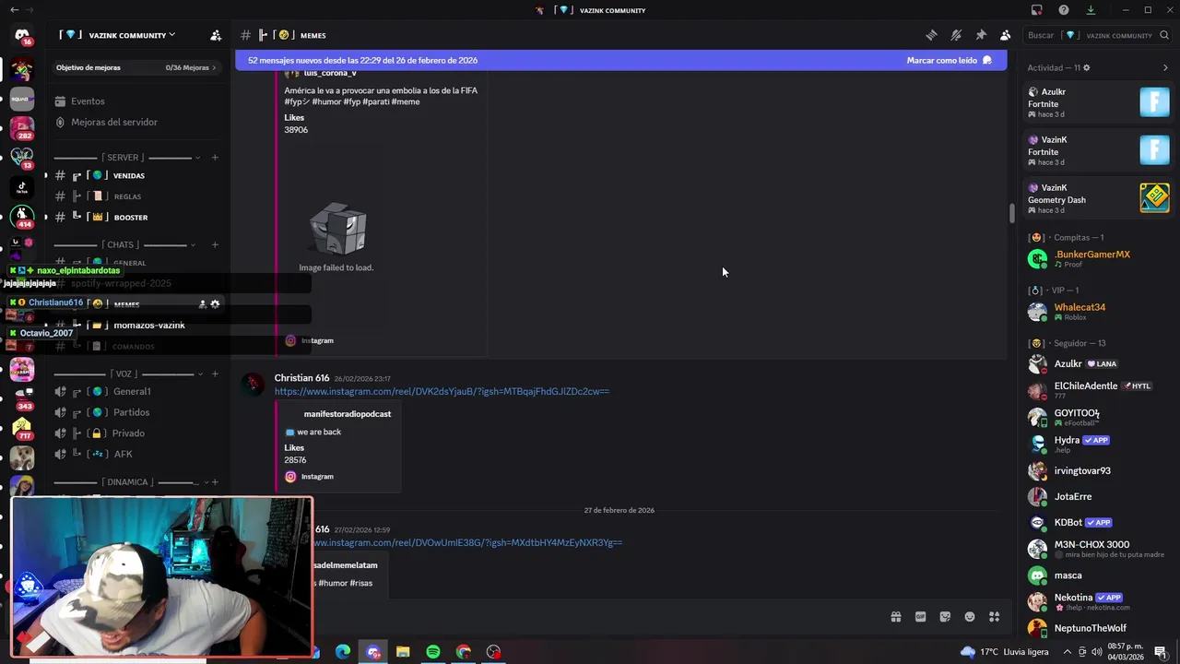
Task: Create invite for MEMES channel
Action: (x=202, y=303)
